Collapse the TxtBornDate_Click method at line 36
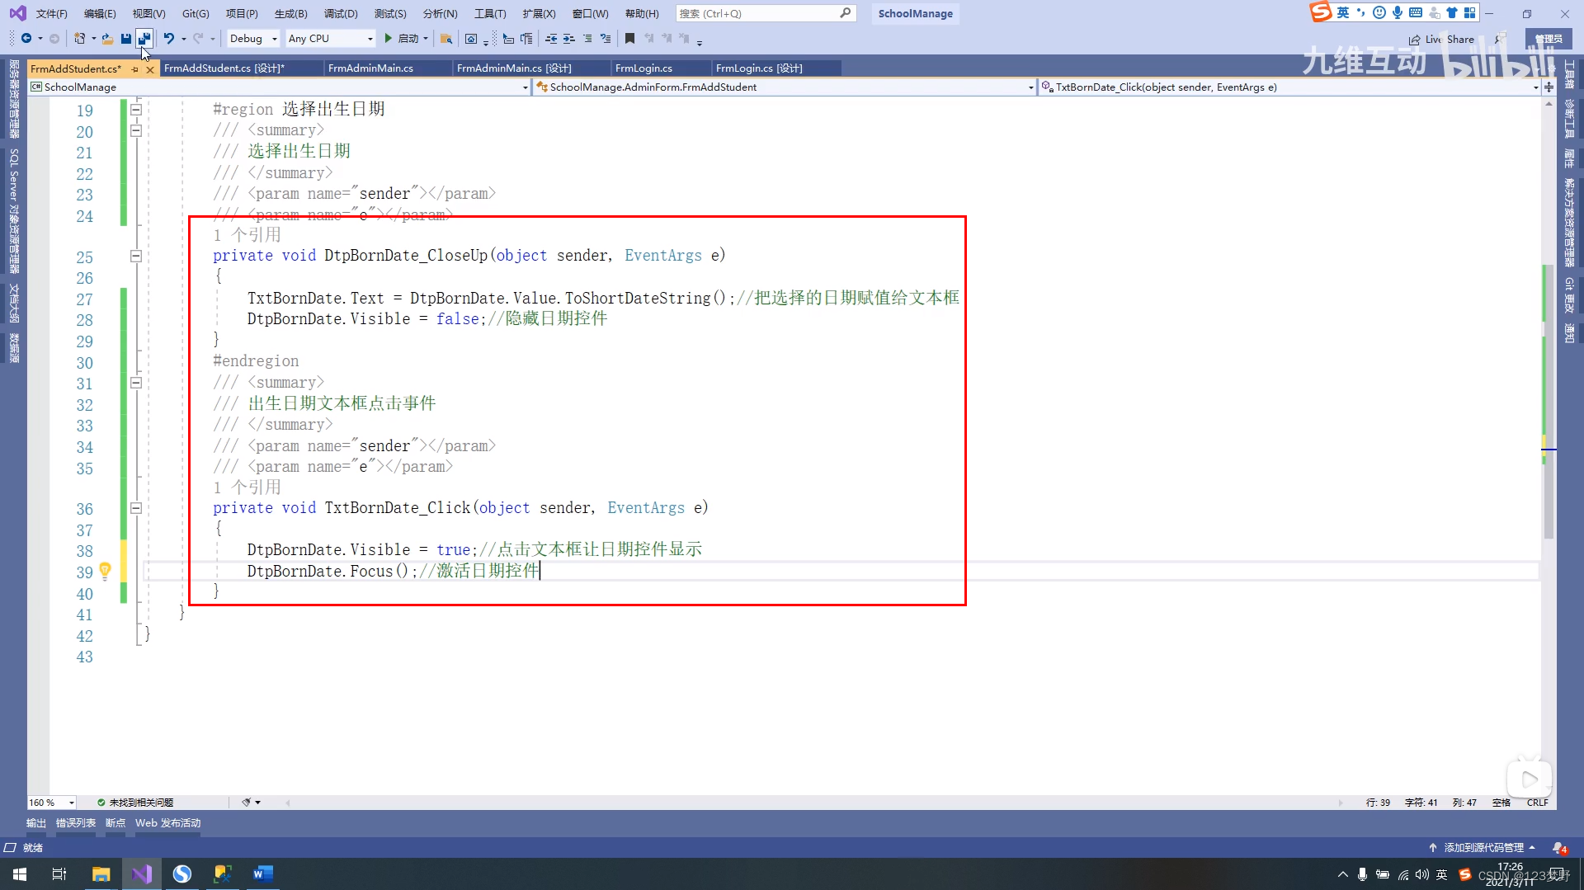This screenshot has width=1584, height=890. tap(136, 509)
